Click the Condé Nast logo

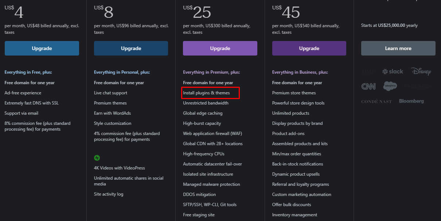pos(376,101)
